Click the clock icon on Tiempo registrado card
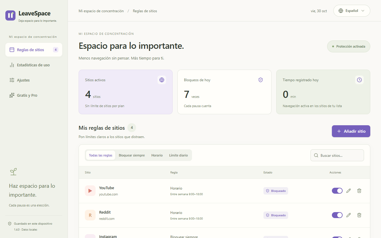 pos(360,80)
